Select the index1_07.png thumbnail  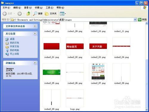(52, 25)
